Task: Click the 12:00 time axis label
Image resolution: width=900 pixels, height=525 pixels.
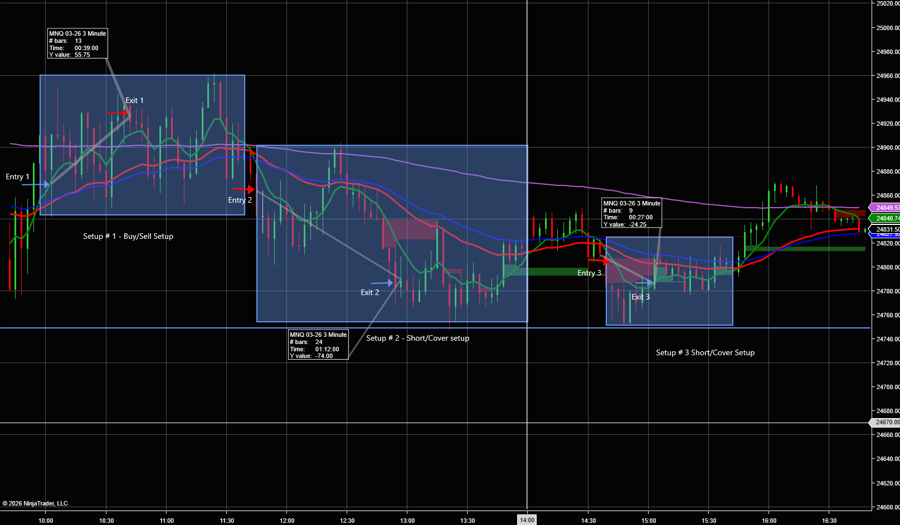Action: point(287,521)
